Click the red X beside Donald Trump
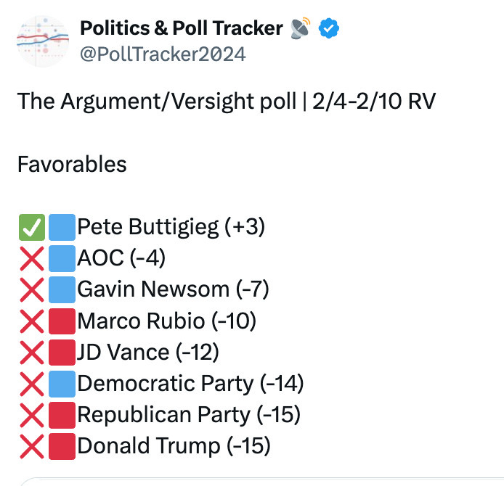Viewport: 504px width, 486px height. tap(31, 446)
